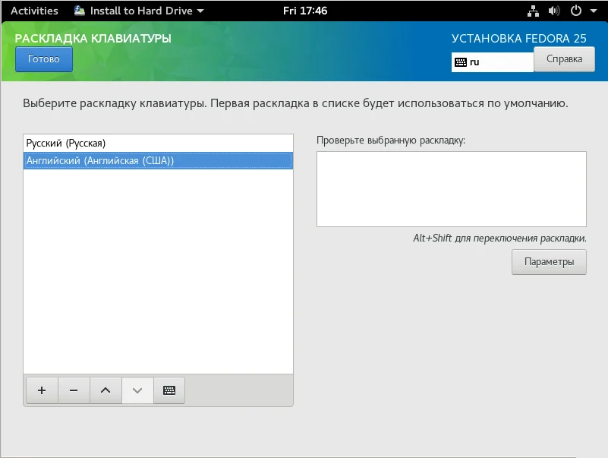Open Параметры layout options button
608x458 pixels.
549,262
